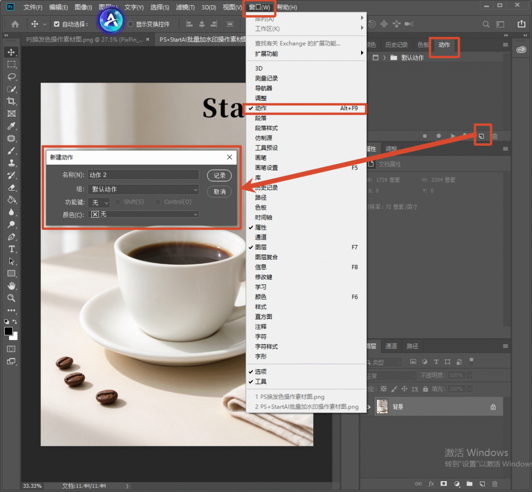Select the Lasso tool
Viewport: 532px width, 492px height.
click(11, 77)
